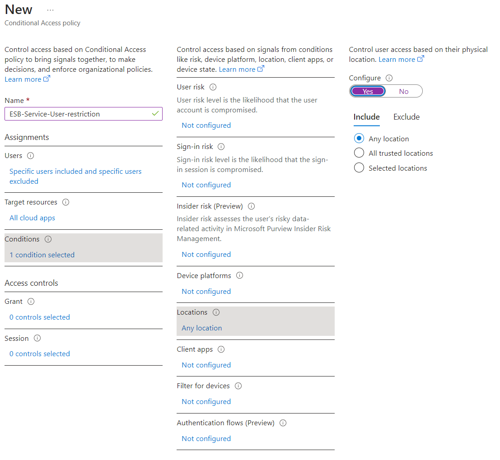Viewport: 500px width, 460px height.
Task: Open Filter for devices Not configured link
Action: pyautogui.click(x=206, y=402)
